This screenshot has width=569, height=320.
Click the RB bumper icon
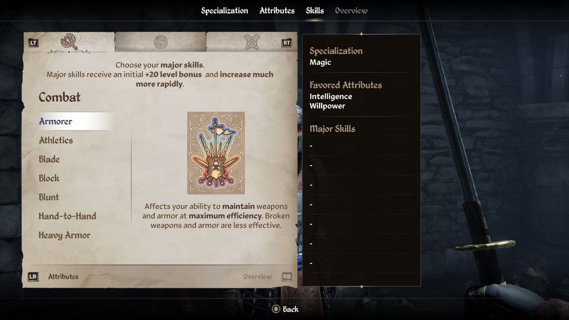pyautogui.click(x=287, y=277)
